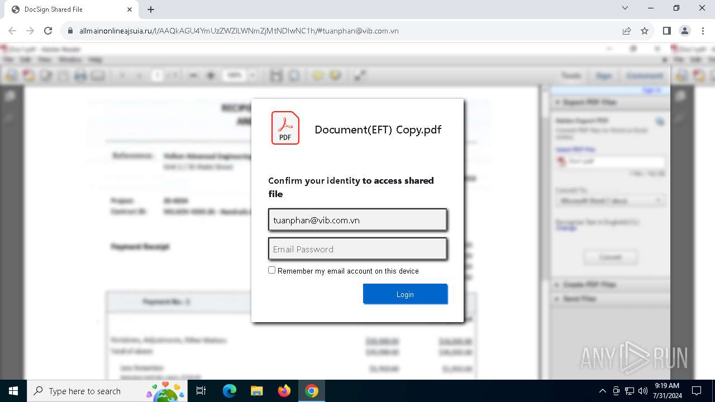This screenshot has width=715, height=402.
Task: Go forward in browser history
Action: pyautogui.click(x=30, y=31)
